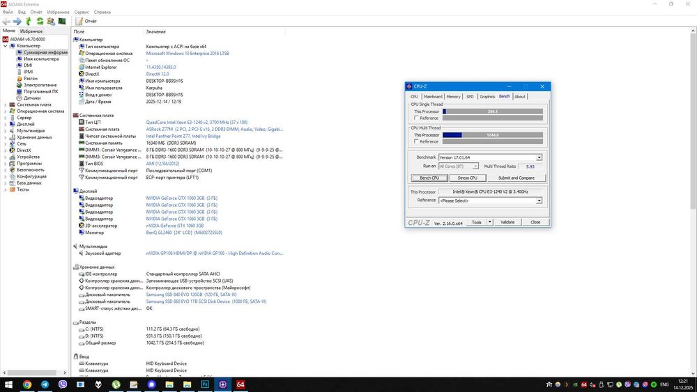Click the Безопасность shield icon in tree
Screen dimensions: 697x392
13,170
